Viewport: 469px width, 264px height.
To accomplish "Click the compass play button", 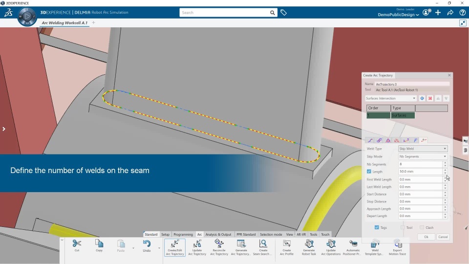I will [x=27, y=16].
